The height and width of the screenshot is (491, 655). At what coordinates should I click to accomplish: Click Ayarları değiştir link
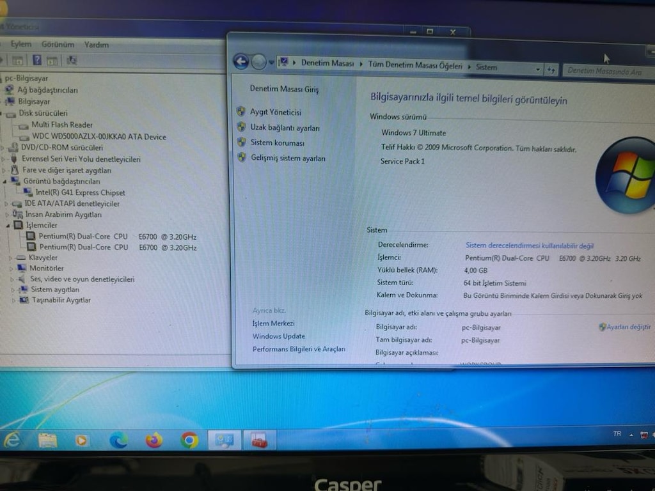[628, 327]
